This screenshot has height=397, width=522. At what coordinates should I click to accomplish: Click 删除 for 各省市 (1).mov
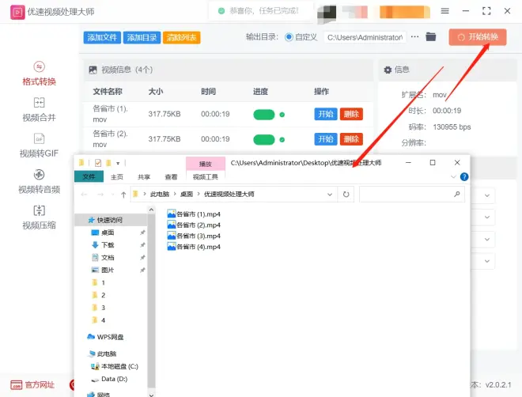pyautogui.click(x=351, y=114)
